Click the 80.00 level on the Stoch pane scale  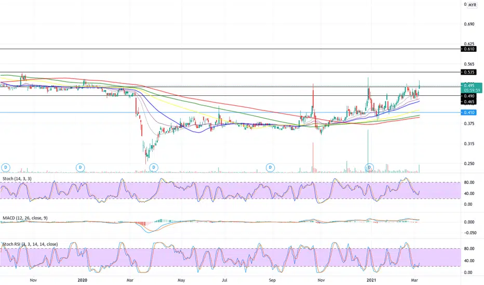click(x=469, y=182)
